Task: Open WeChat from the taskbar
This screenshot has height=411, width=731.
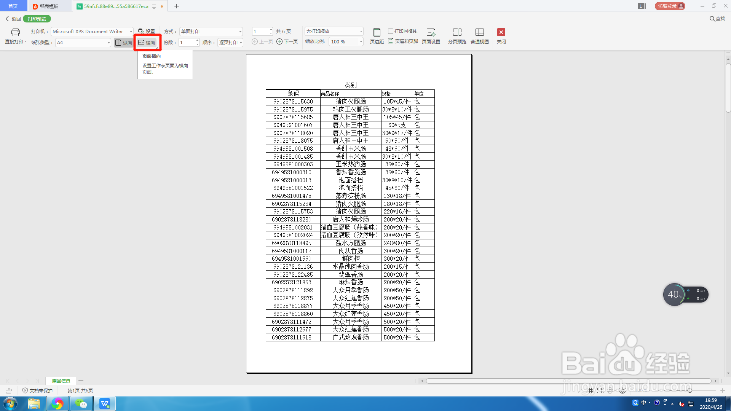Action: [81, 403]
